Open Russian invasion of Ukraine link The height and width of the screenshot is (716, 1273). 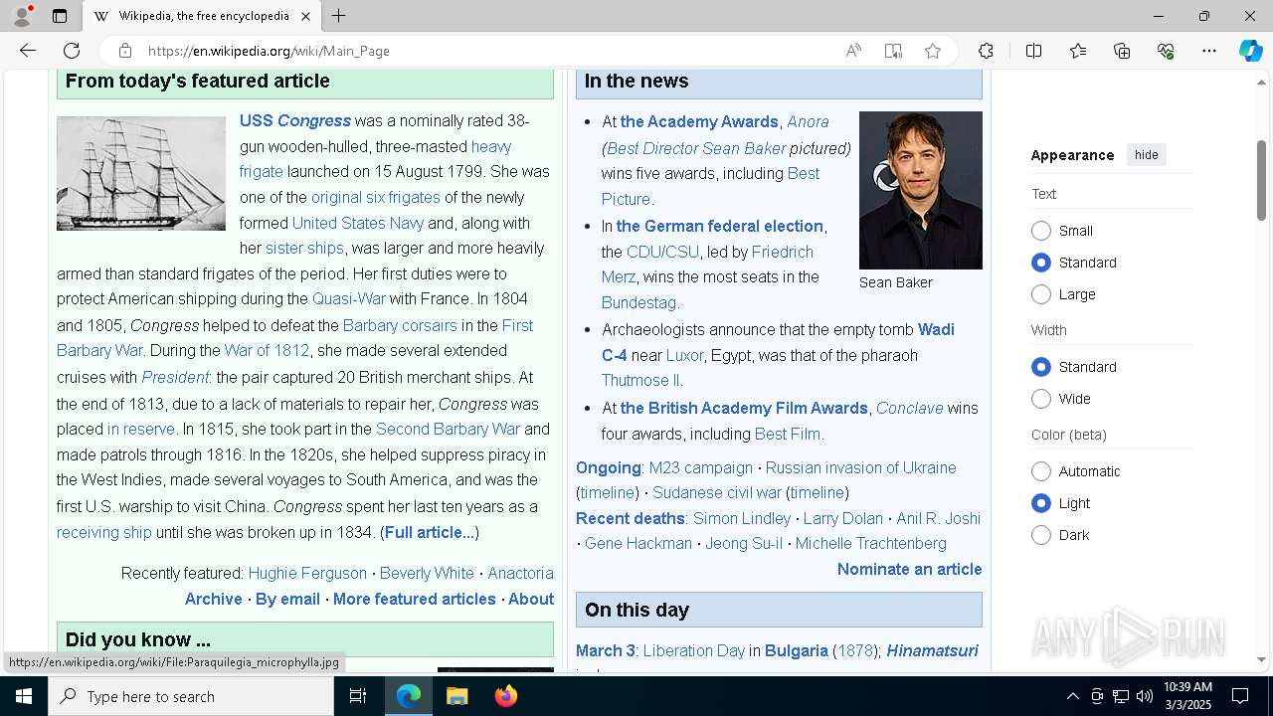(861, 467)
